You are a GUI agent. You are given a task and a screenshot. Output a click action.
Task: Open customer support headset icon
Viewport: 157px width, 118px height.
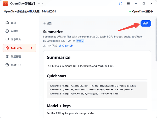coord(121,3)
